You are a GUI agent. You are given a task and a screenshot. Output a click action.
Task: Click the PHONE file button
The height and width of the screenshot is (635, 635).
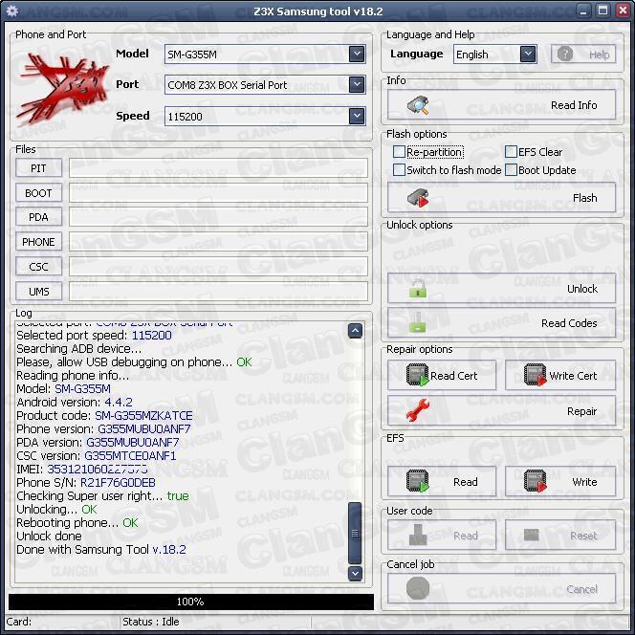pyautogui.click(x=38, y=242)
